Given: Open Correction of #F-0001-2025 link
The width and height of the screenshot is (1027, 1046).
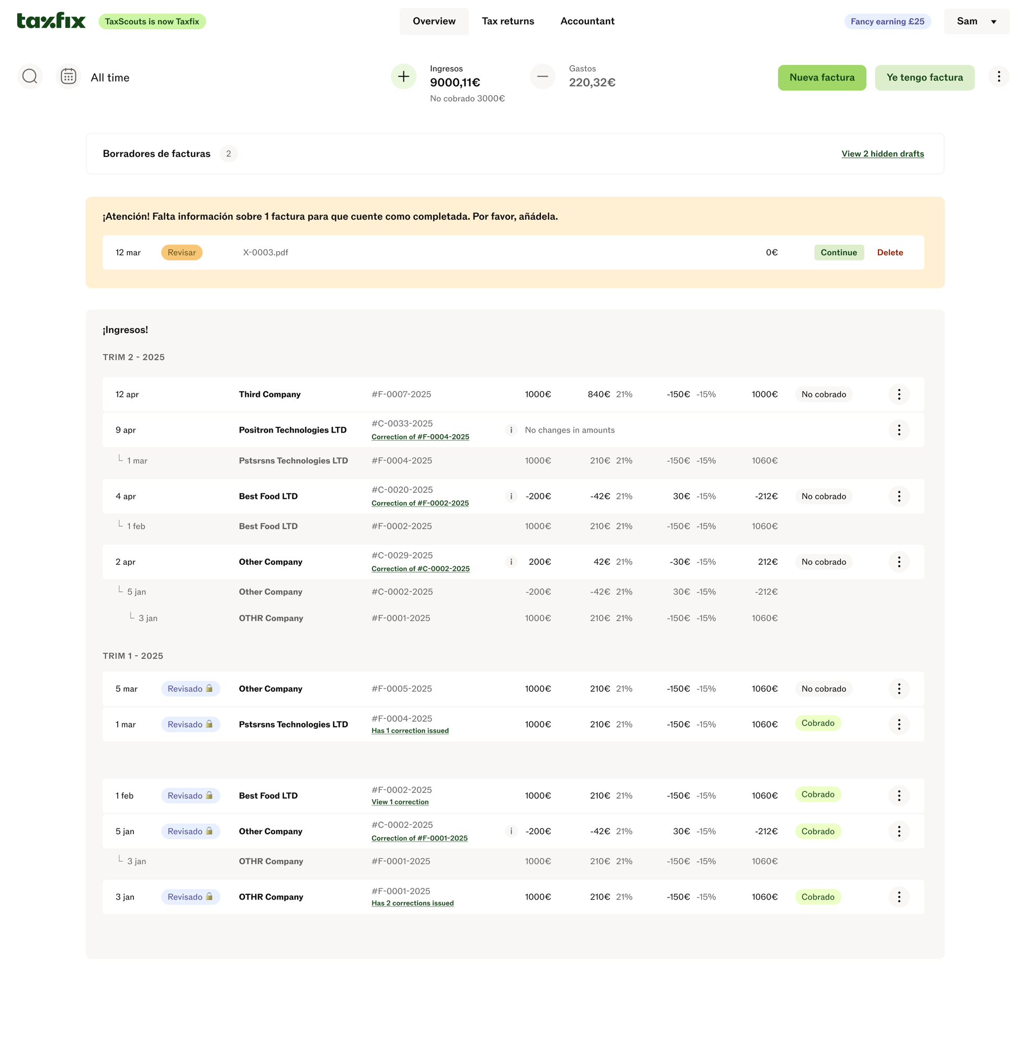Looking at the screenshot, I should tap(420, 838).
